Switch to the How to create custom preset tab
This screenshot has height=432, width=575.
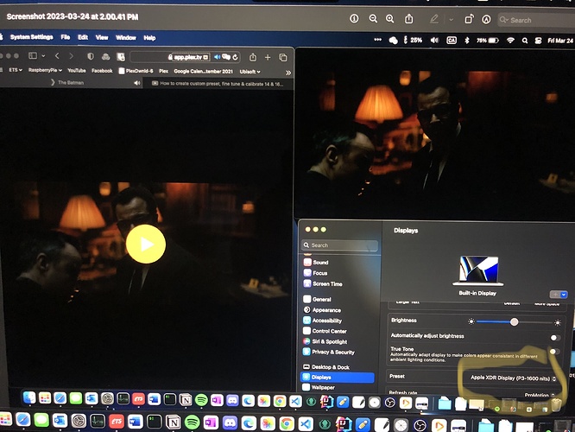pyautogui.click(x=218, y=84)
